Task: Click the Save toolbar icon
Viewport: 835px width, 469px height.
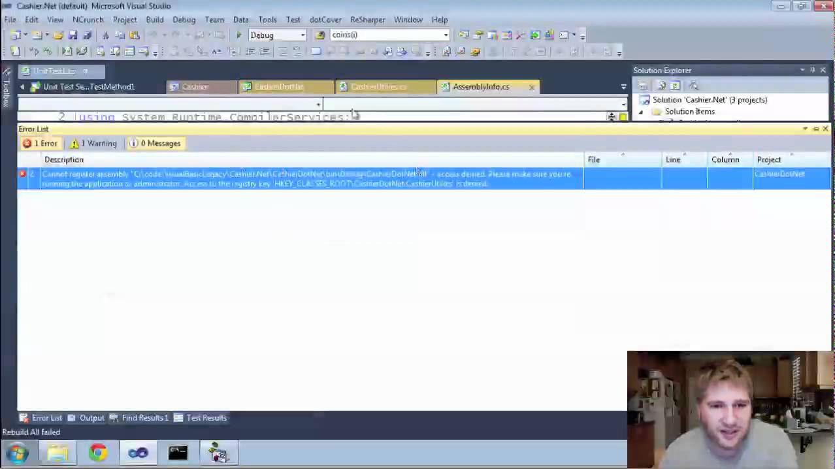Action: [73, 35]
